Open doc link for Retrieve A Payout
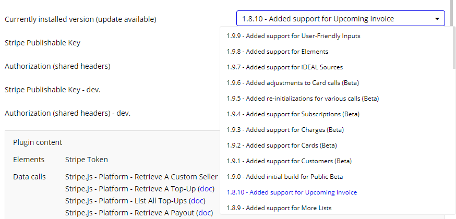The image size is (456, 219). click(205, 213)
